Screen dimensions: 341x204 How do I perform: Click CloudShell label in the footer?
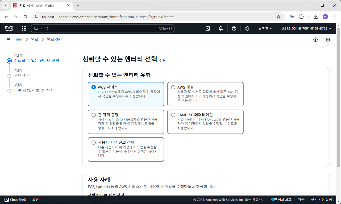[x=18, y=199]
